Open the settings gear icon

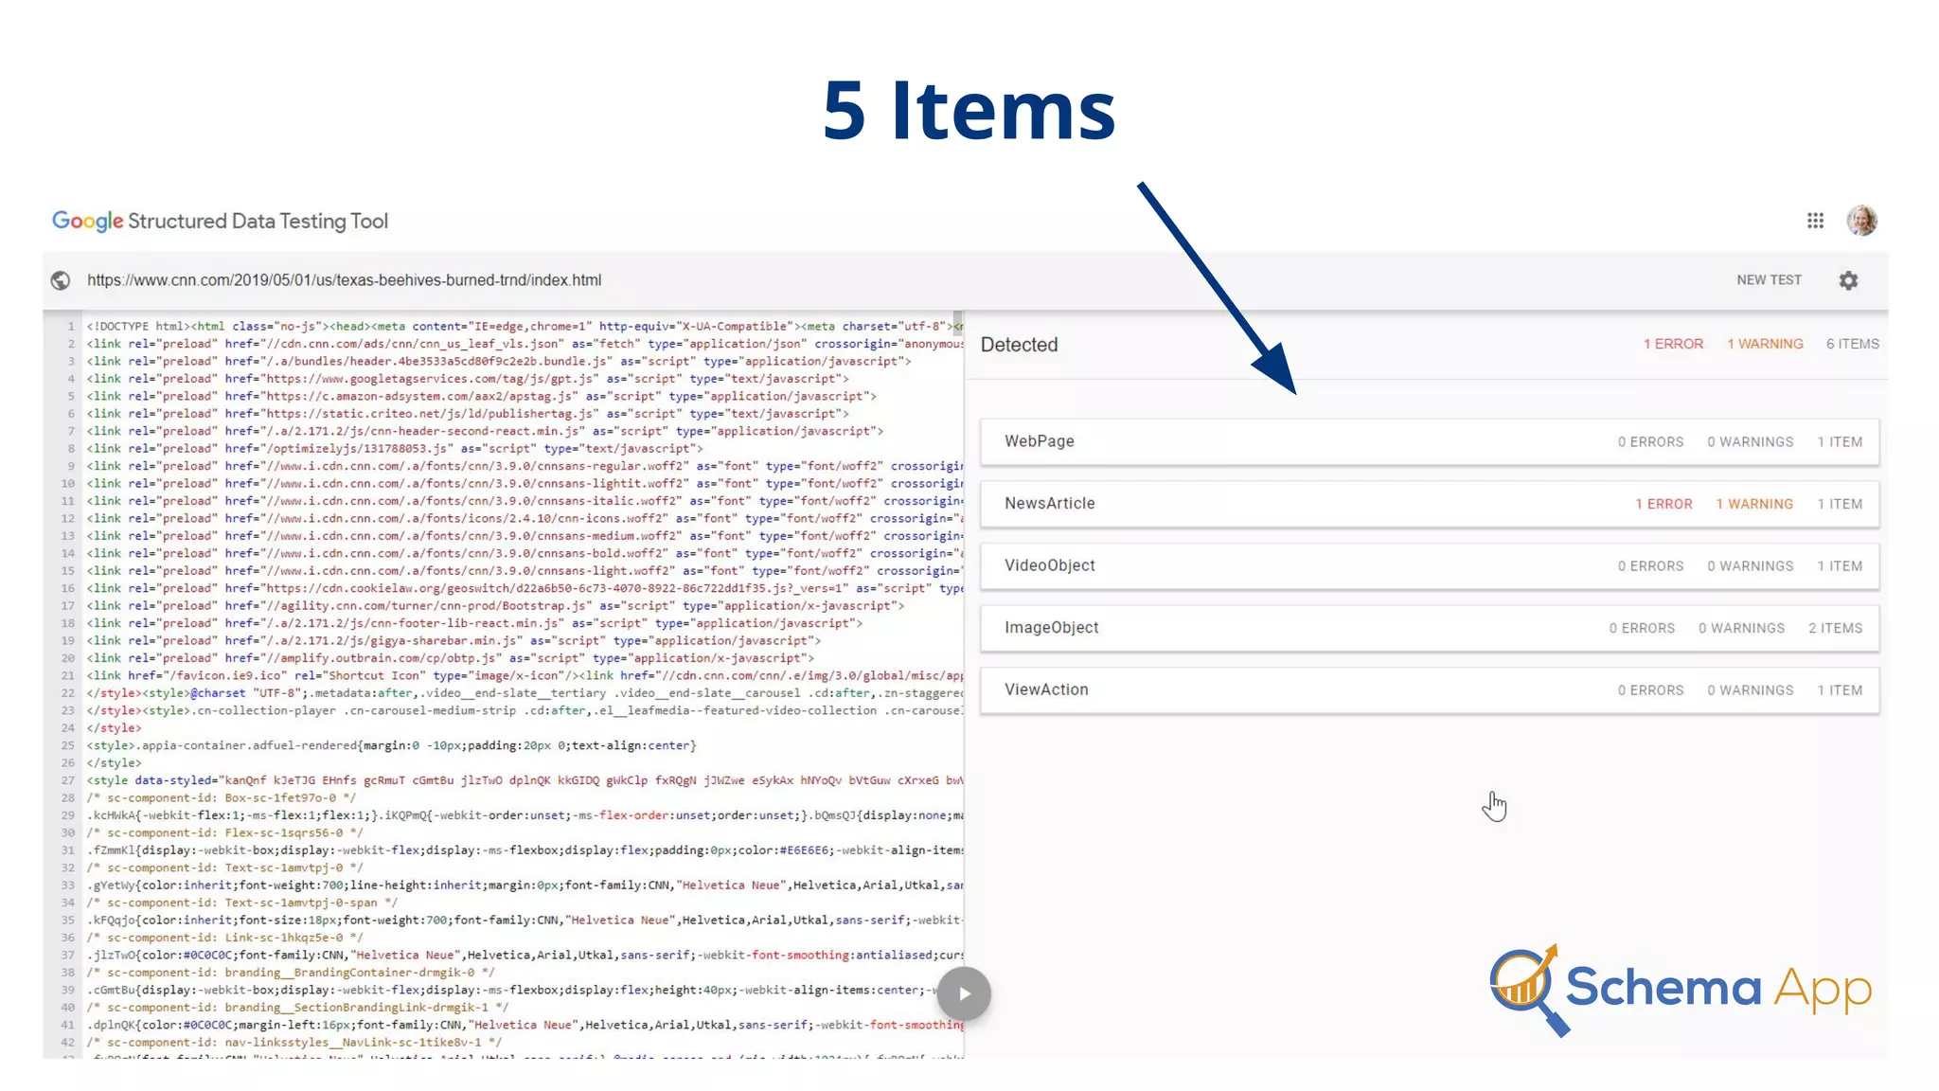click(x=1848, y=280)
